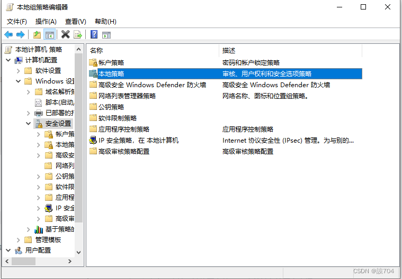Click the 应用程序控制策略 folder icon in list
The image size is (402, 279).
click(x=93, y=129)
